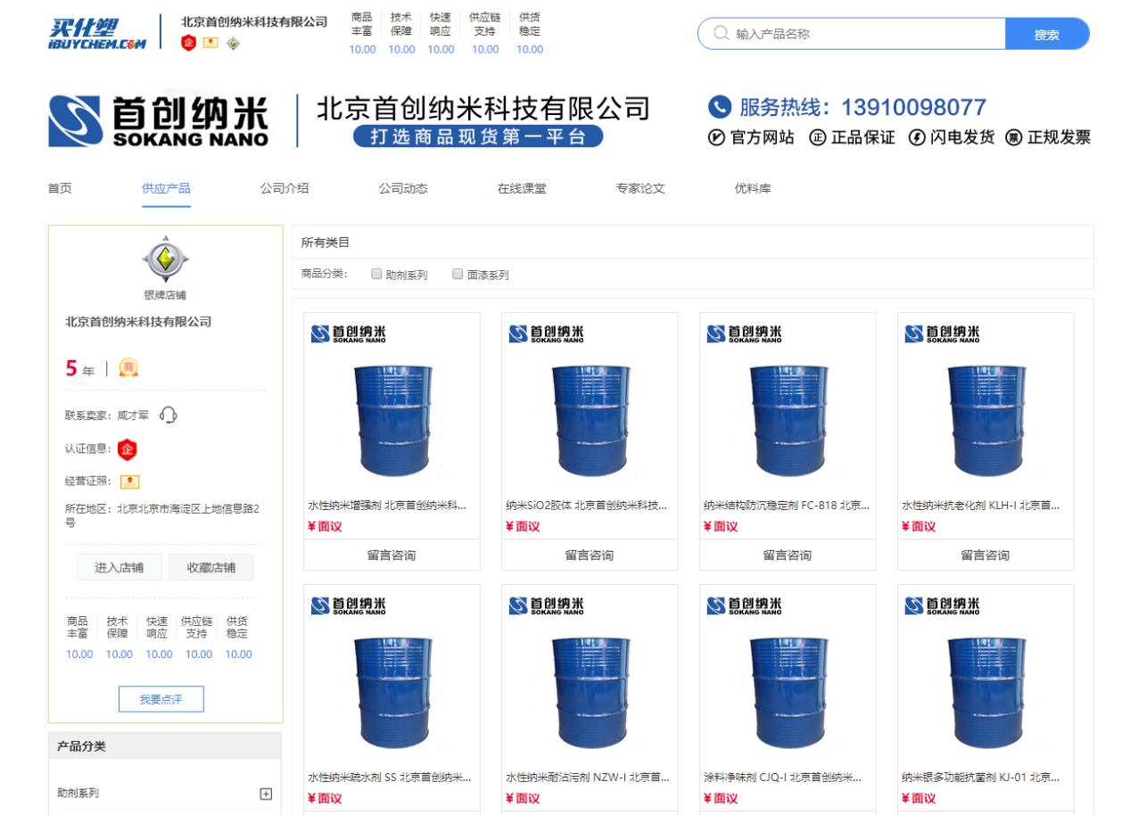Click the headset icon to contact the seller
Screen dimensions: 1130x815
168,415
